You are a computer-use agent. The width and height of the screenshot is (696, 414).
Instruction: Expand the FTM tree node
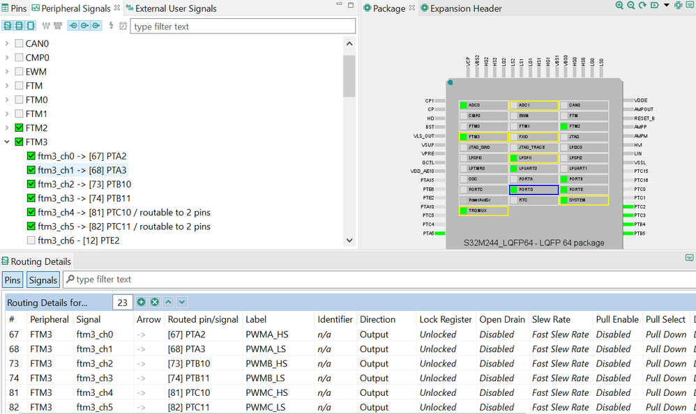click(7, 86)
